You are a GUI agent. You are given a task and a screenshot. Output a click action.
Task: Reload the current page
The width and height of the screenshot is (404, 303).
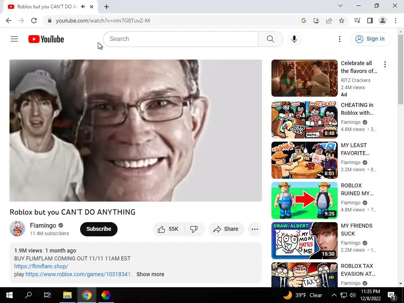[x=34, y=21]
